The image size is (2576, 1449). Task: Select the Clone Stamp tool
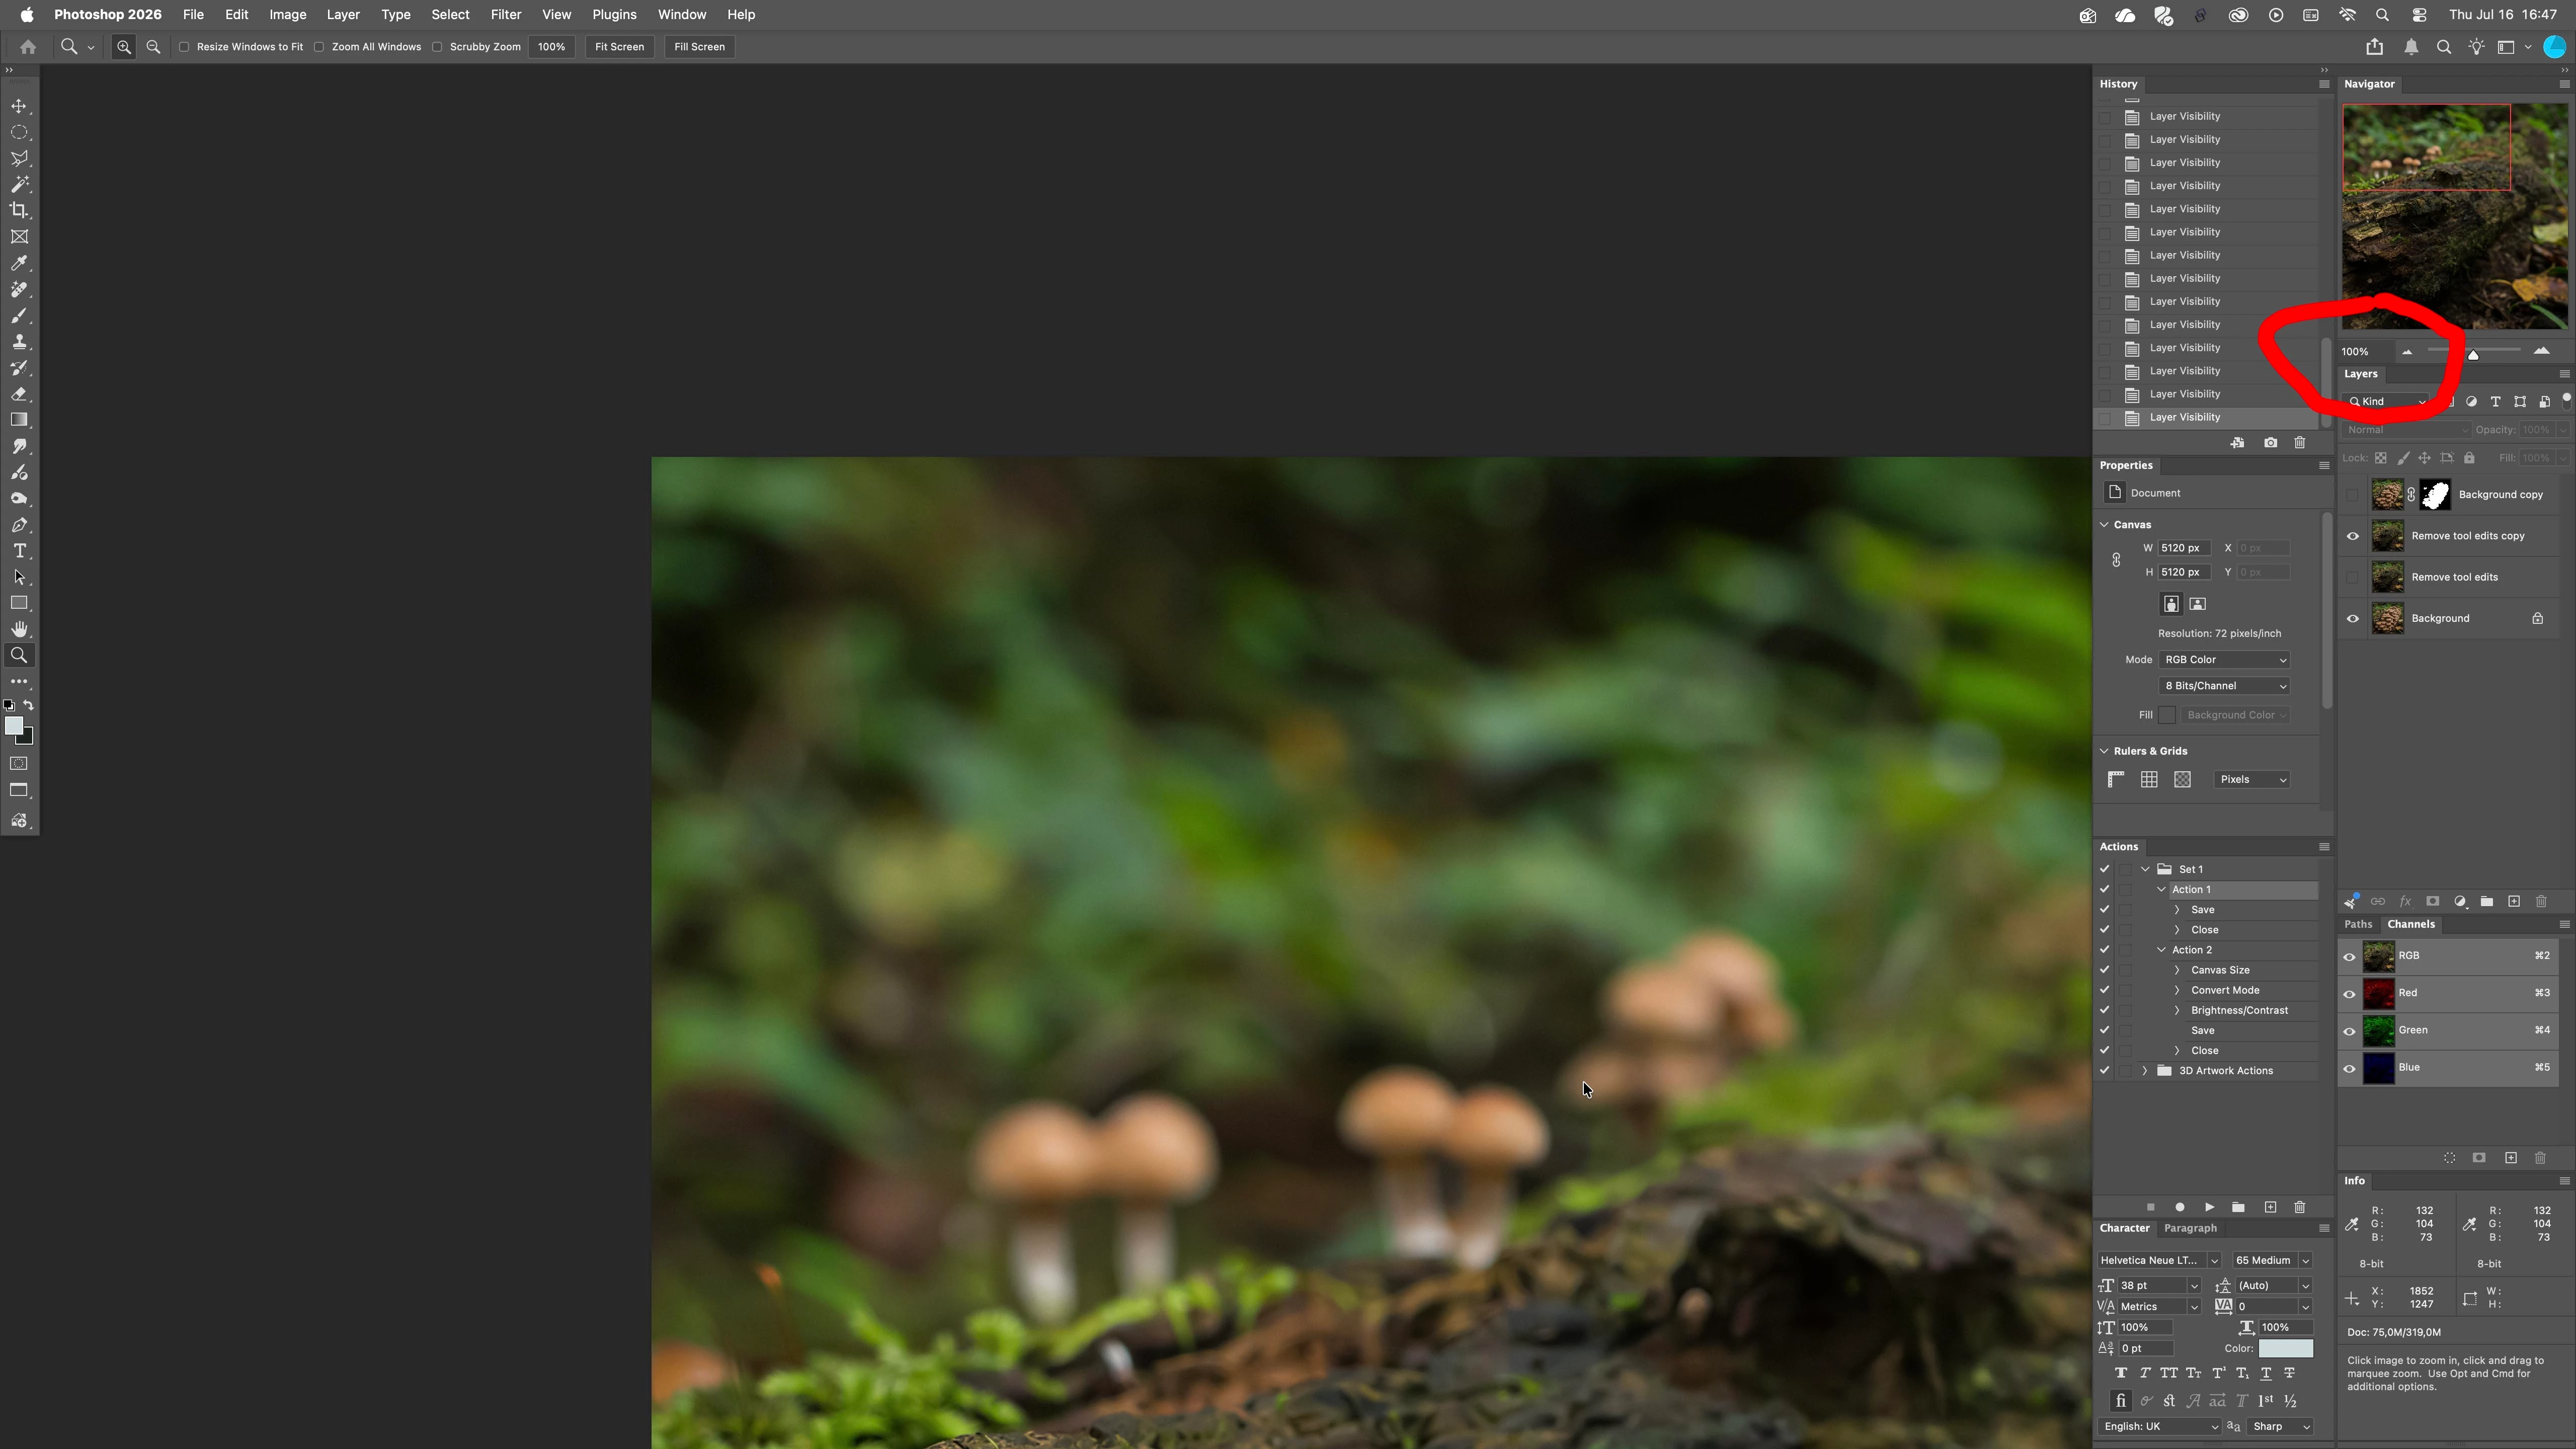click(x=19, y=341)
